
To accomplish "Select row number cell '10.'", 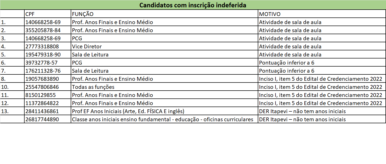I will [x=12, y=87].
